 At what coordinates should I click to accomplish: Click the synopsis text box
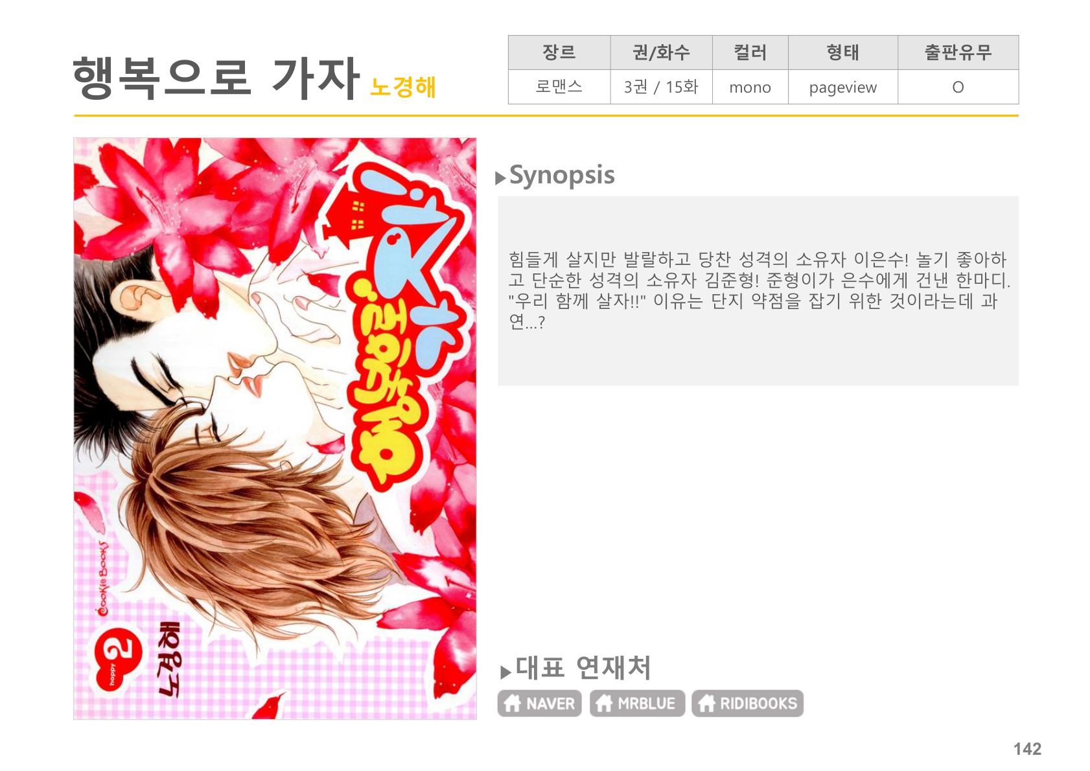[x=758, y=291]
